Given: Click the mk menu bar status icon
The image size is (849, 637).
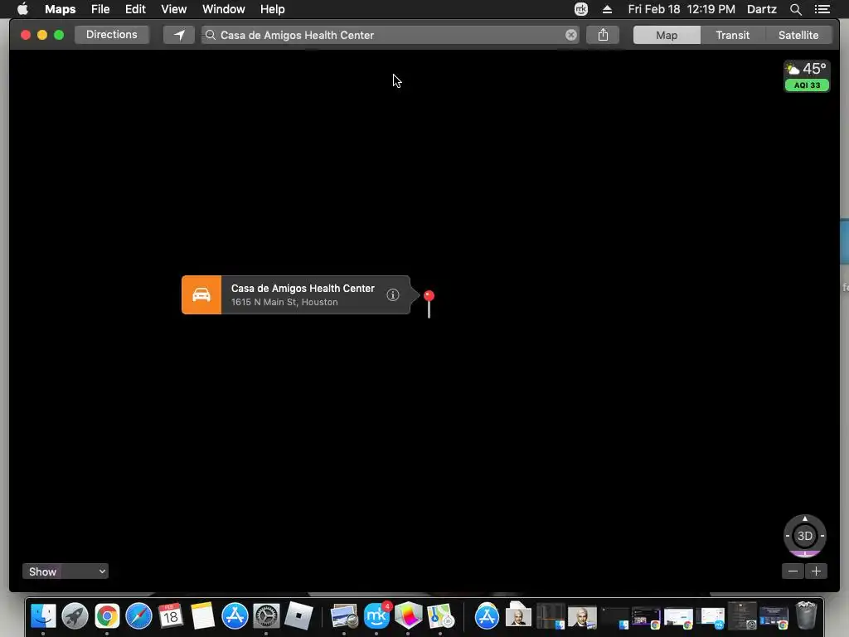Looking at the screenshot, I should tap(581, 9).
